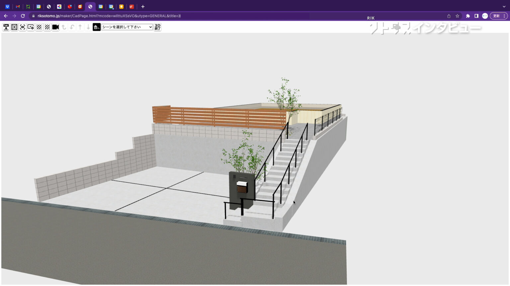Switch to the Gmail tab

tap(18, 7)
